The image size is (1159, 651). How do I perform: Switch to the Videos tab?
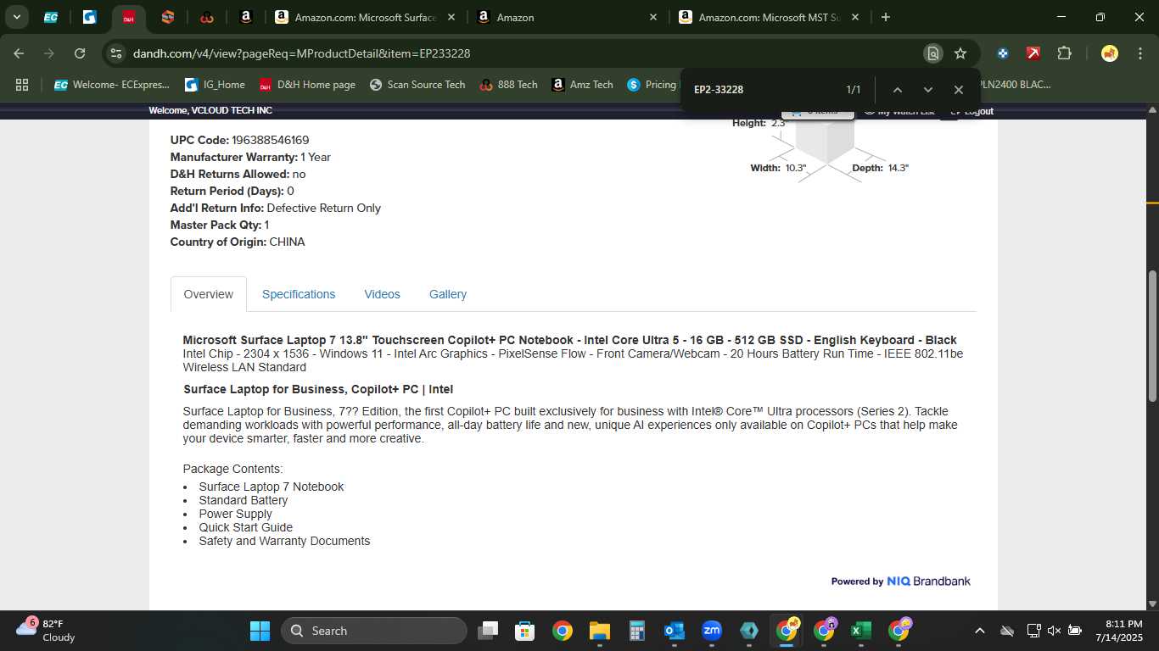point(382,294)
